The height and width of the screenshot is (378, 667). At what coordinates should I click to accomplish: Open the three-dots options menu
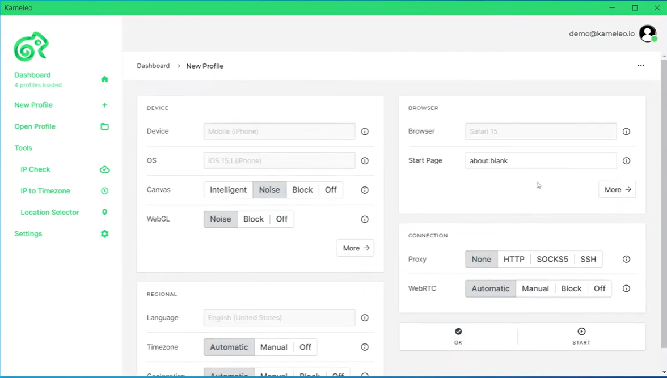click(641, 66)
